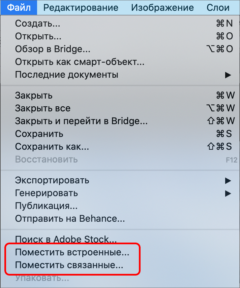Click the Публикация... item
Viewport: 240px width, 288px height.
(x=47, y=206)
